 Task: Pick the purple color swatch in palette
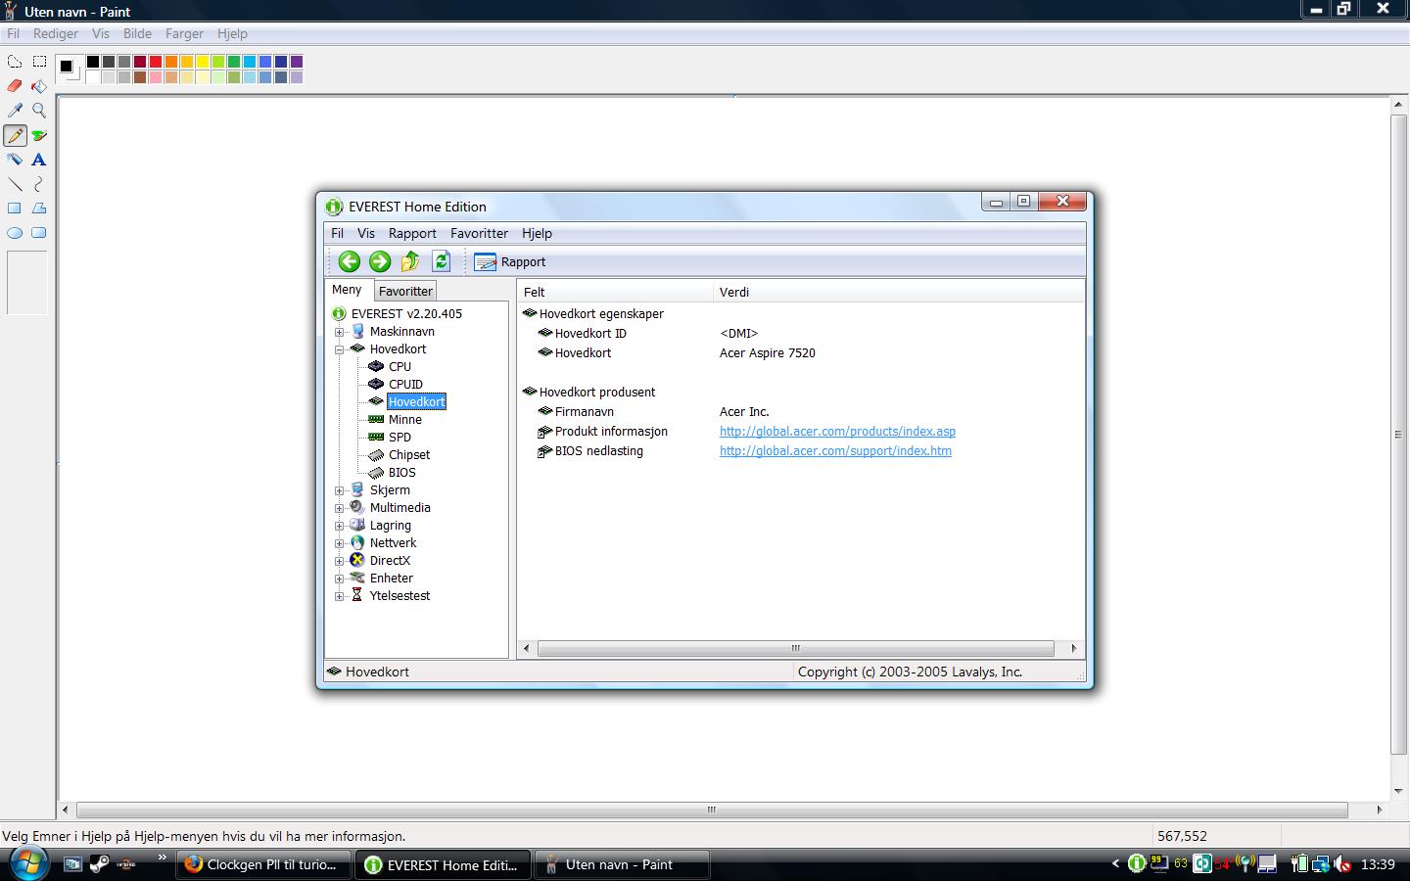tap(297, 62)
